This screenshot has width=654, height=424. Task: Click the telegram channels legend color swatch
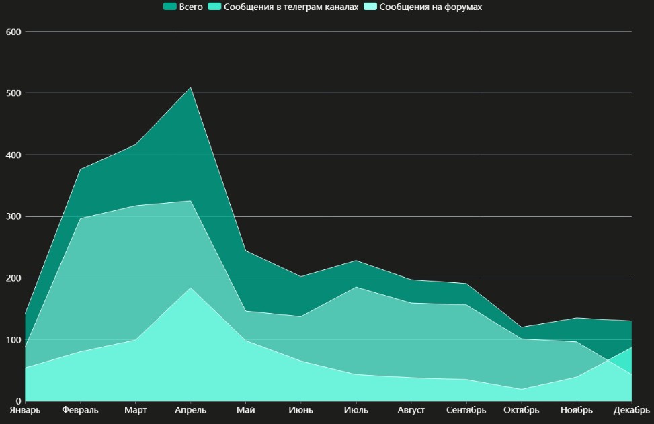point(216,7)
